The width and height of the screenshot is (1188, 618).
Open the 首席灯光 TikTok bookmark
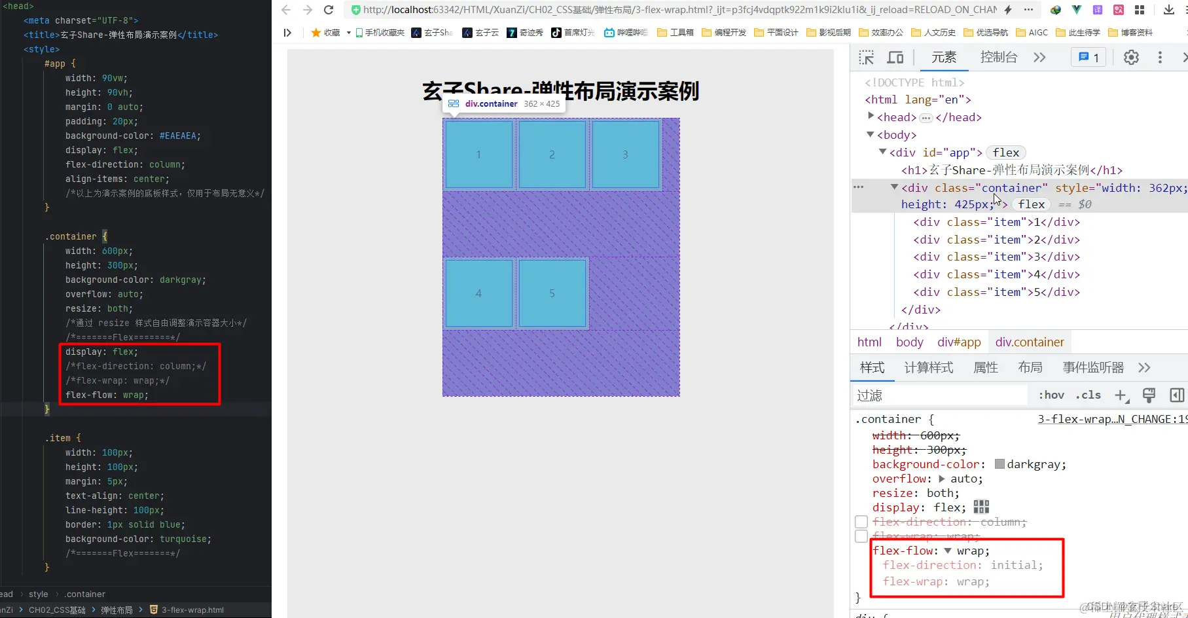[573, 33]
